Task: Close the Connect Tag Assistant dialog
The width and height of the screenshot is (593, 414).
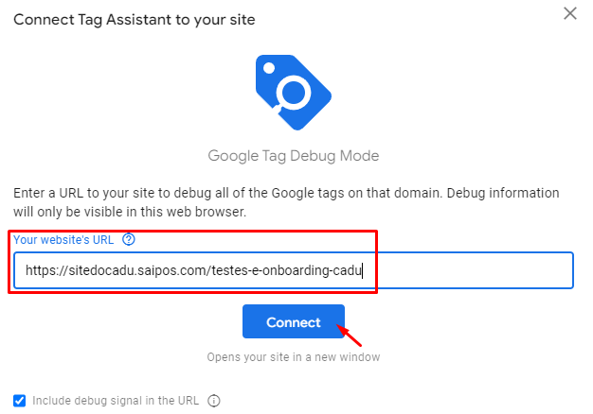Action: 570,13
